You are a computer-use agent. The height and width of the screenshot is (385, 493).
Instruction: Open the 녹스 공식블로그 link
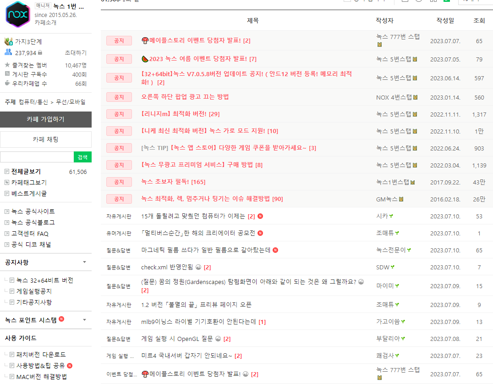[x=33, y=223]
